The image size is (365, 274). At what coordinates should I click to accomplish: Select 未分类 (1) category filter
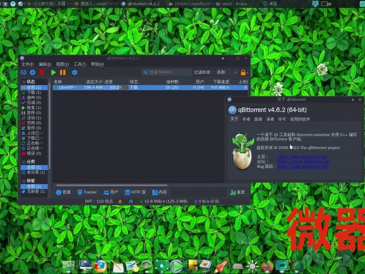pos(33,173)
